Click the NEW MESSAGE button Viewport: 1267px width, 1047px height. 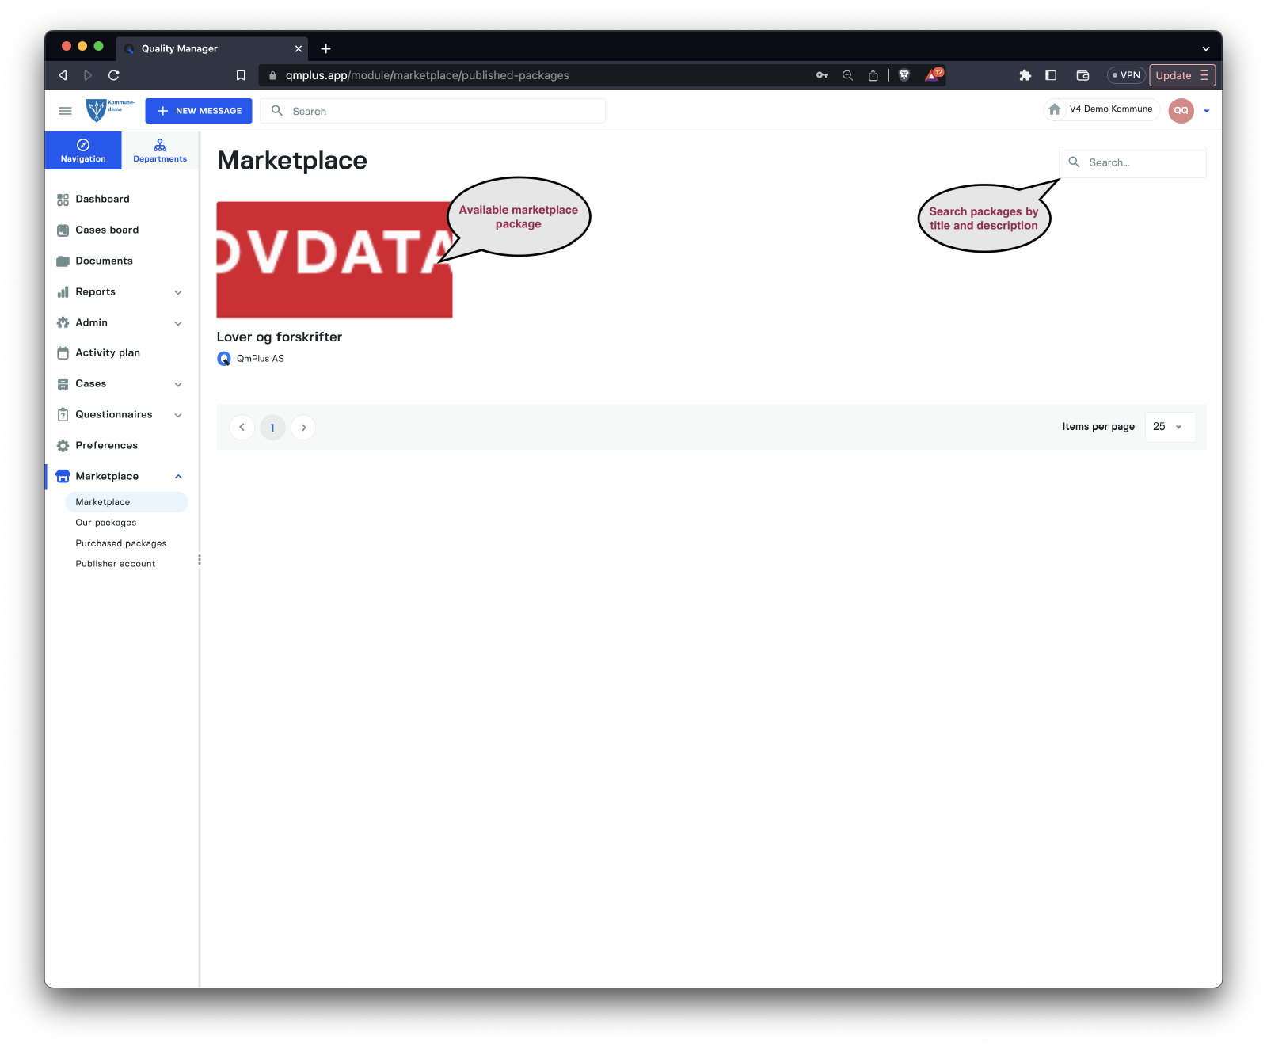pos(199,111)
